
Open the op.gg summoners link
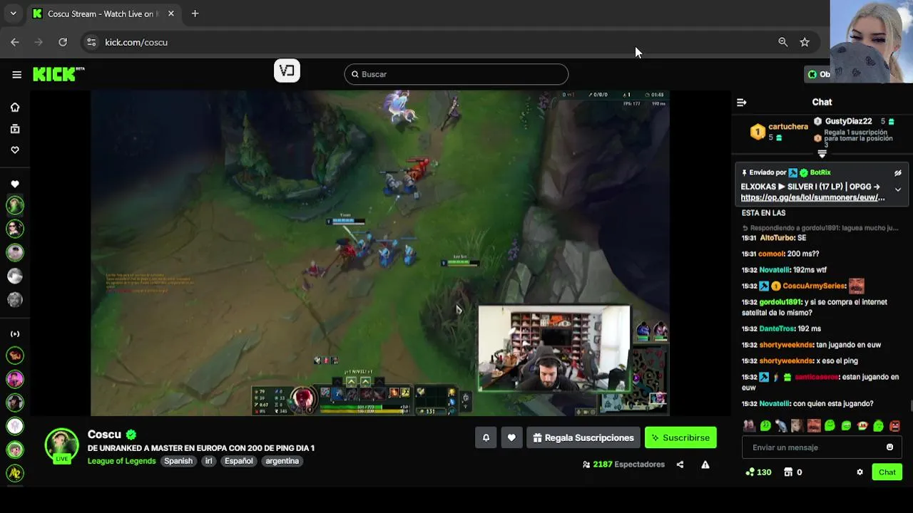tap(812, 198)
